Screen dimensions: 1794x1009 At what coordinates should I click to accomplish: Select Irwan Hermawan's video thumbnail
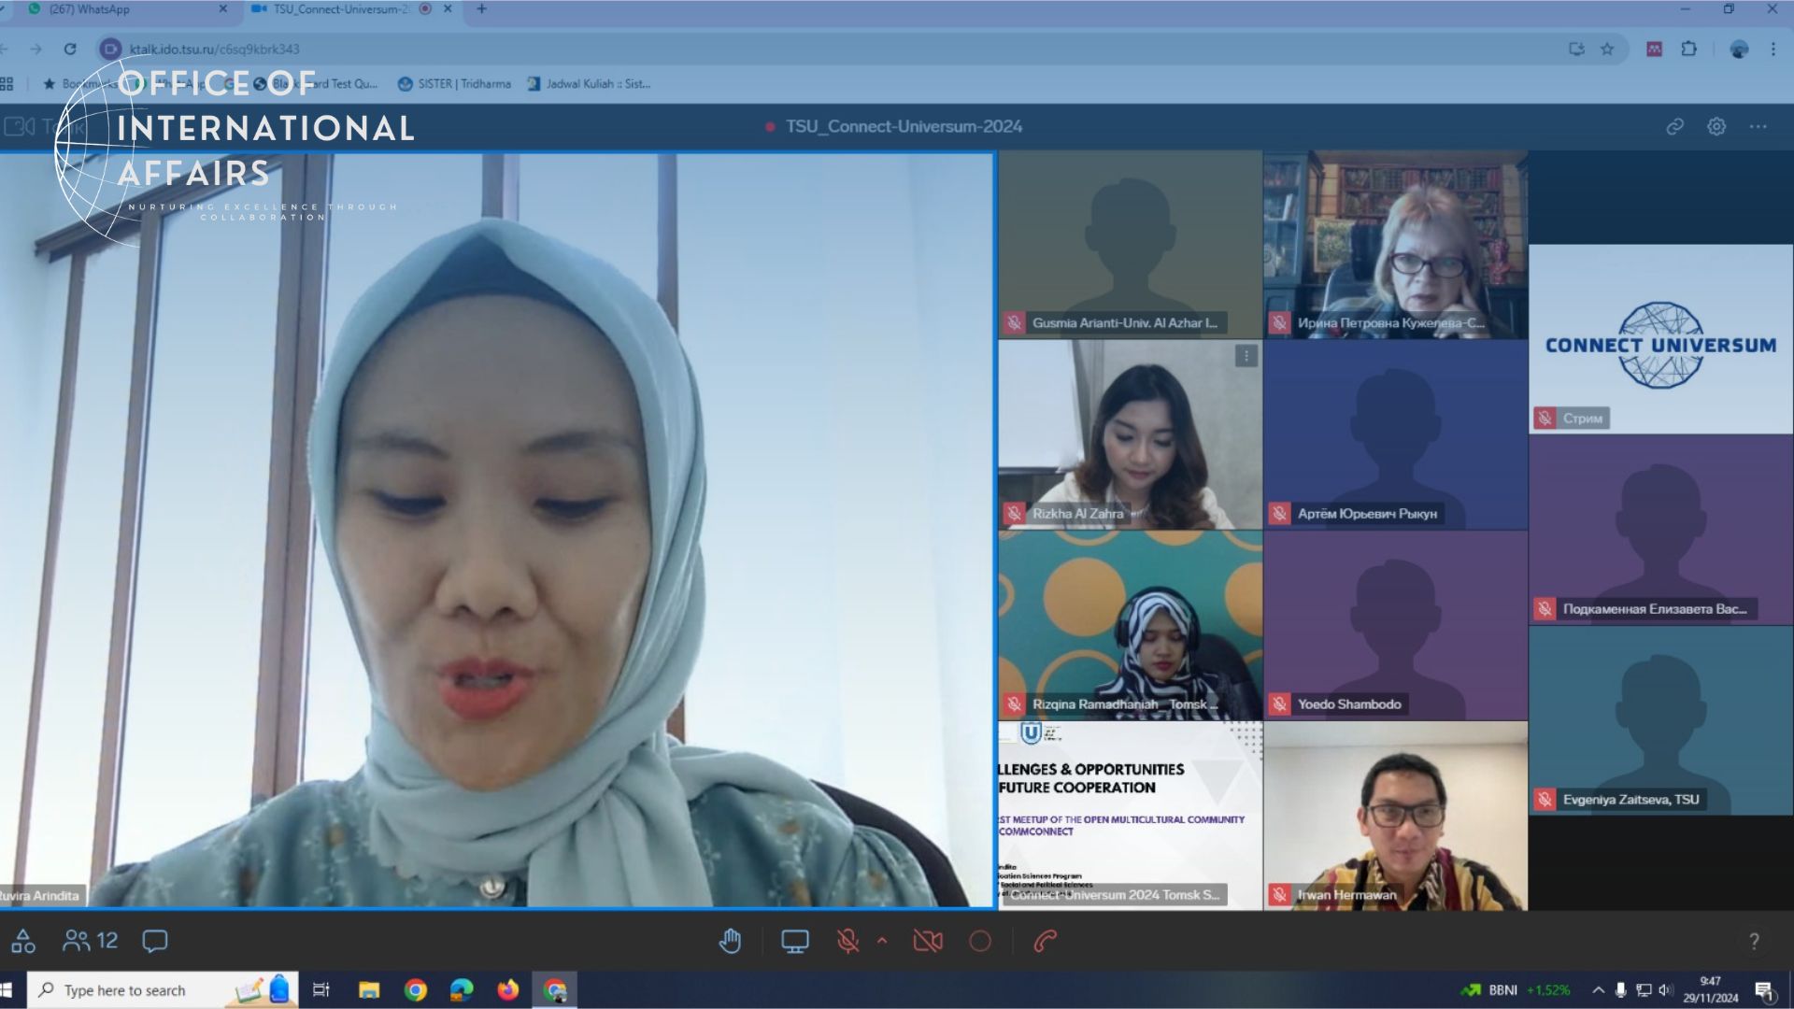pos(1395,816)
